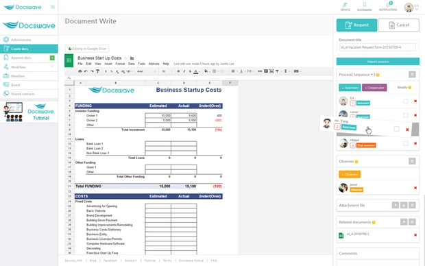Tick the Modify checkbox for Hibbert

pyautogui.click(x=406, y=143)
